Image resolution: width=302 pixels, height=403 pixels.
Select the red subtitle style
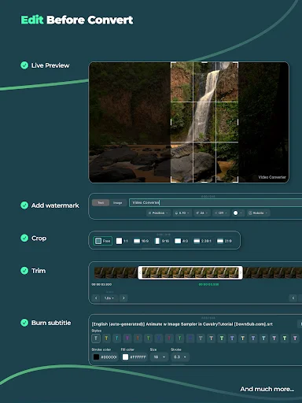(169, 338)
